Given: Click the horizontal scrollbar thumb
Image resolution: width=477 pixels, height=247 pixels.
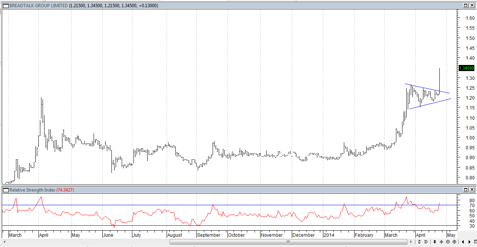Looking at the screenshot, I should click(x=288, y=242).
